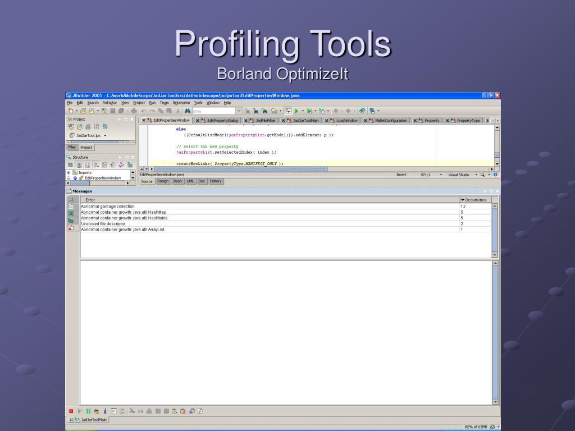
Task: Click the binoculars Find icon
Action: coord(188,111)
